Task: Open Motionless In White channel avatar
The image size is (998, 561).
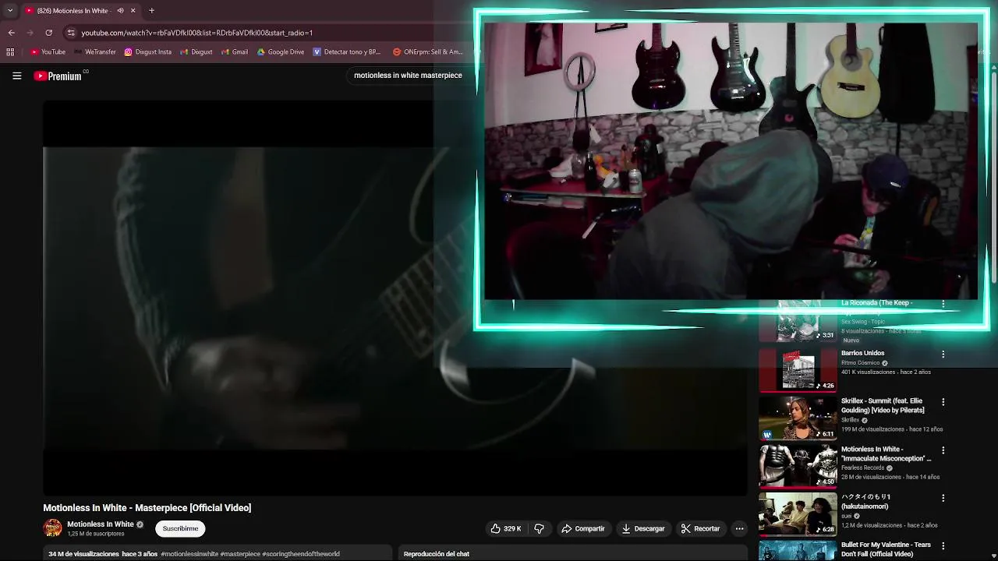Action: tap(52, 528)
